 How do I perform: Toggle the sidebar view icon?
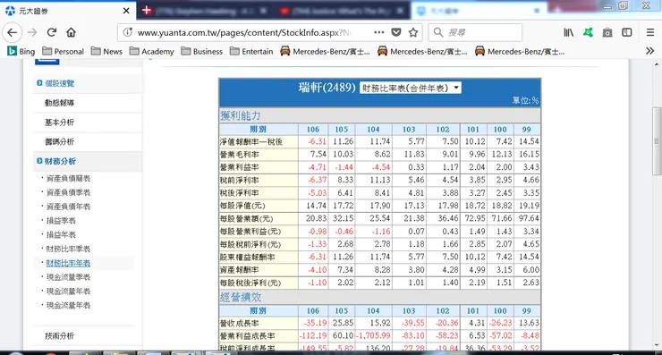(x=627, y=32)
